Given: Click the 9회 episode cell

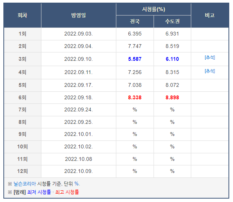Looking at the screenshot, I should 23,134.
